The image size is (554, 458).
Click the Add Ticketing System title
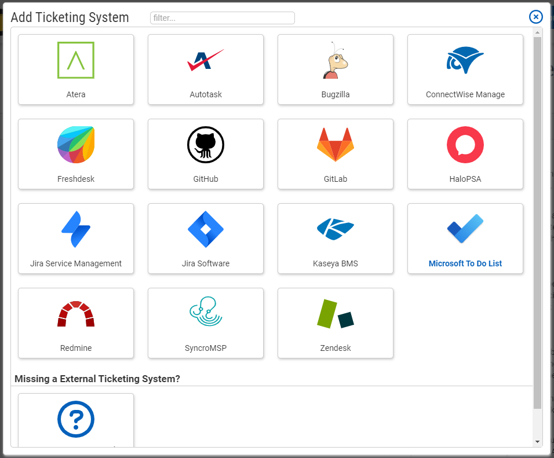(70, 17)
